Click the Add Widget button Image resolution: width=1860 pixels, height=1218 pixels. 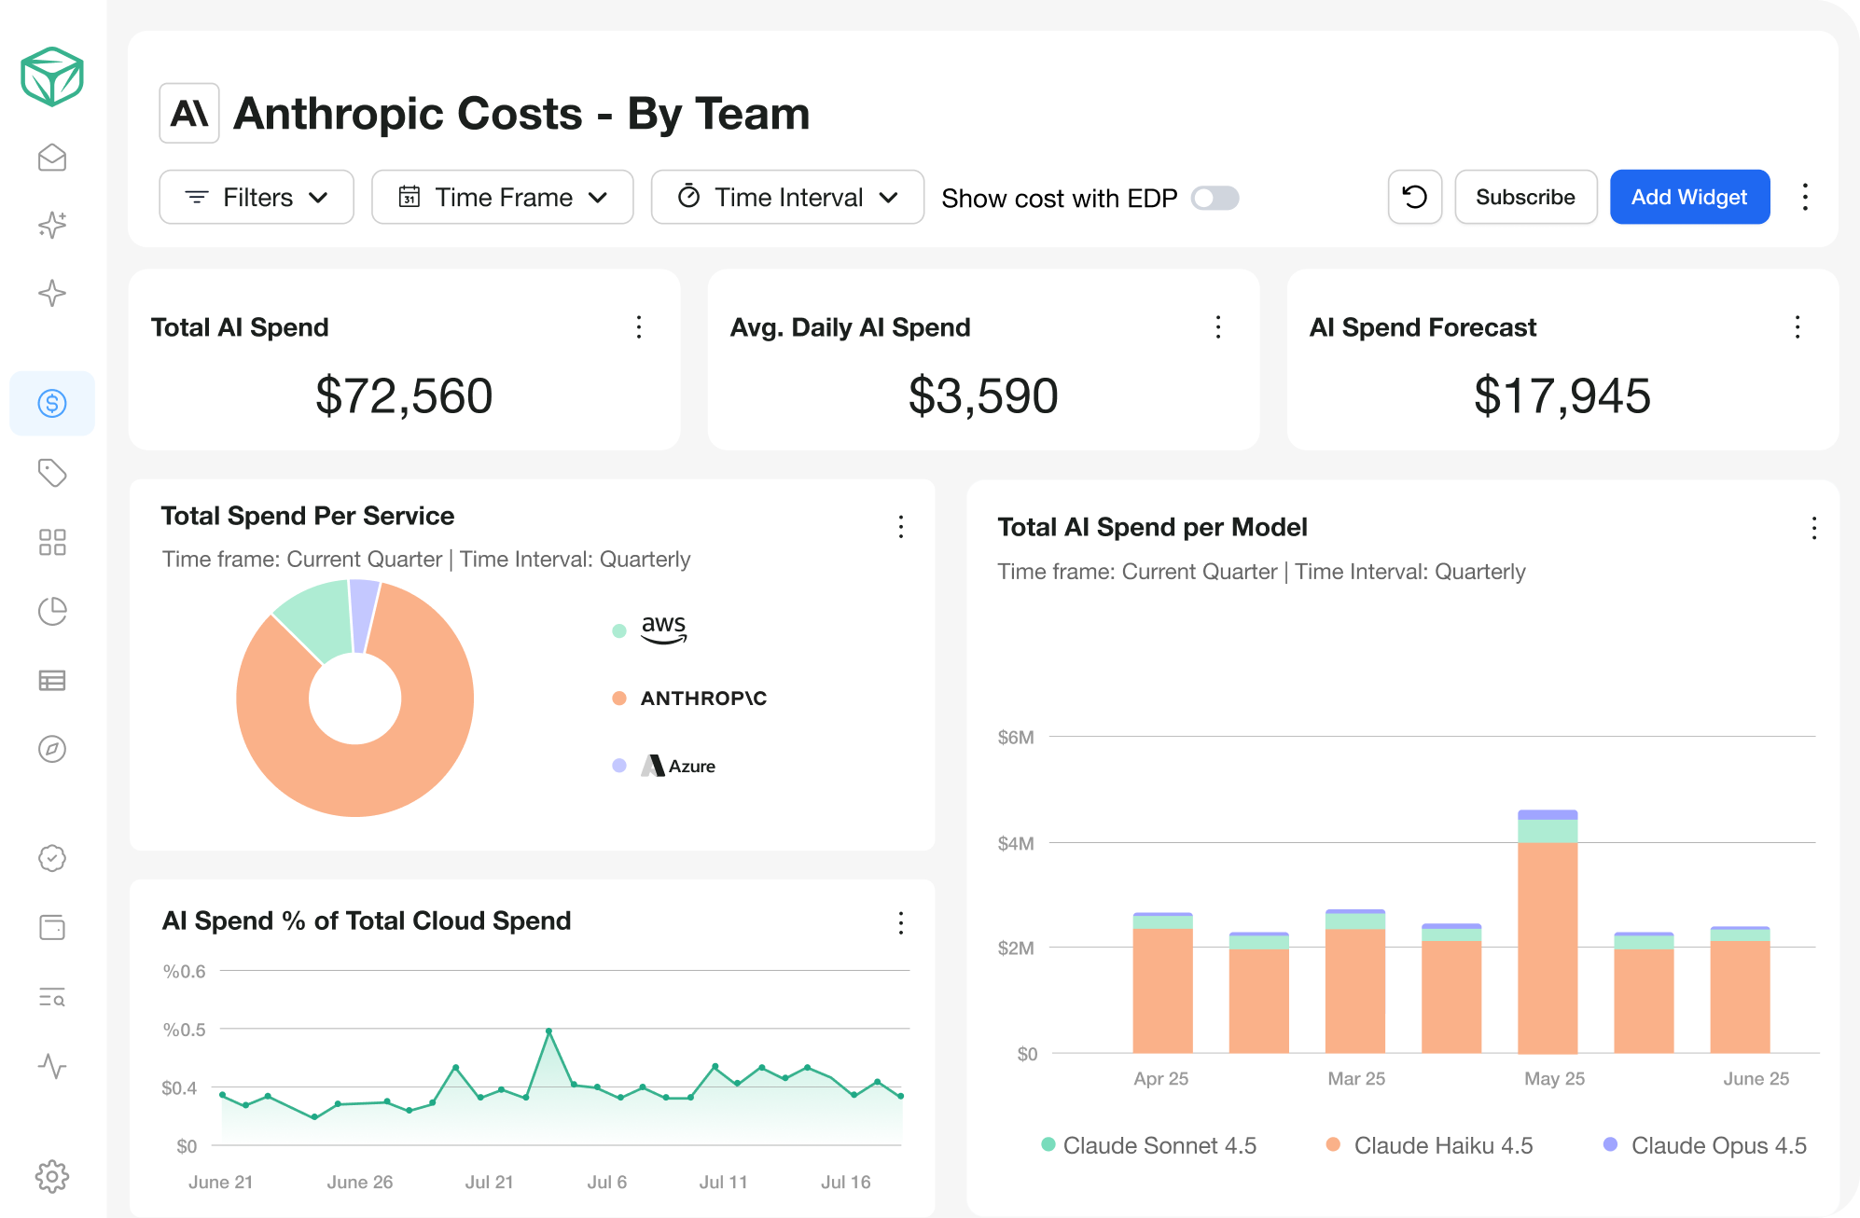pos(1689,197)
